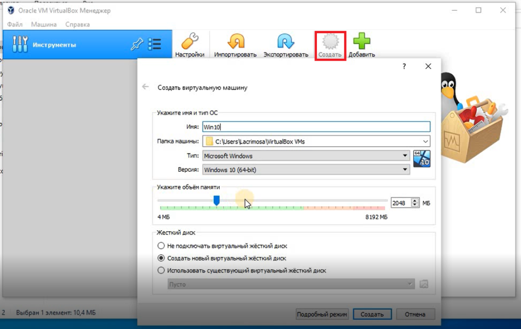Click the 4 МБ minimum memory label
Image resolution: width=521 pixels, height=329 pixels.
(x=163, y=217)
